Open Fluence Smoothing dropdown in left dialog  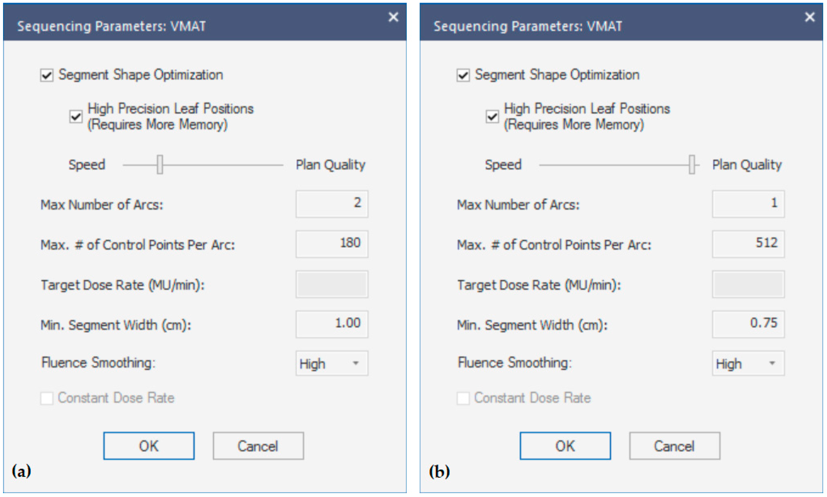(332, 363)
